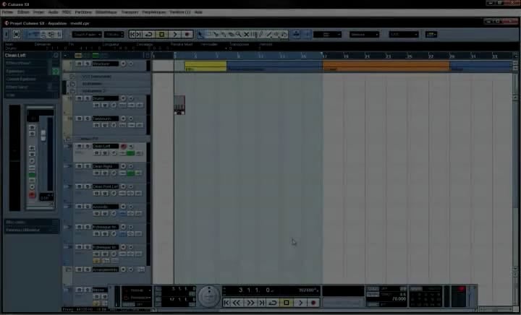Click Play button in top toolbar
Viewport: 521px width, 315px height.
[175, 34]
